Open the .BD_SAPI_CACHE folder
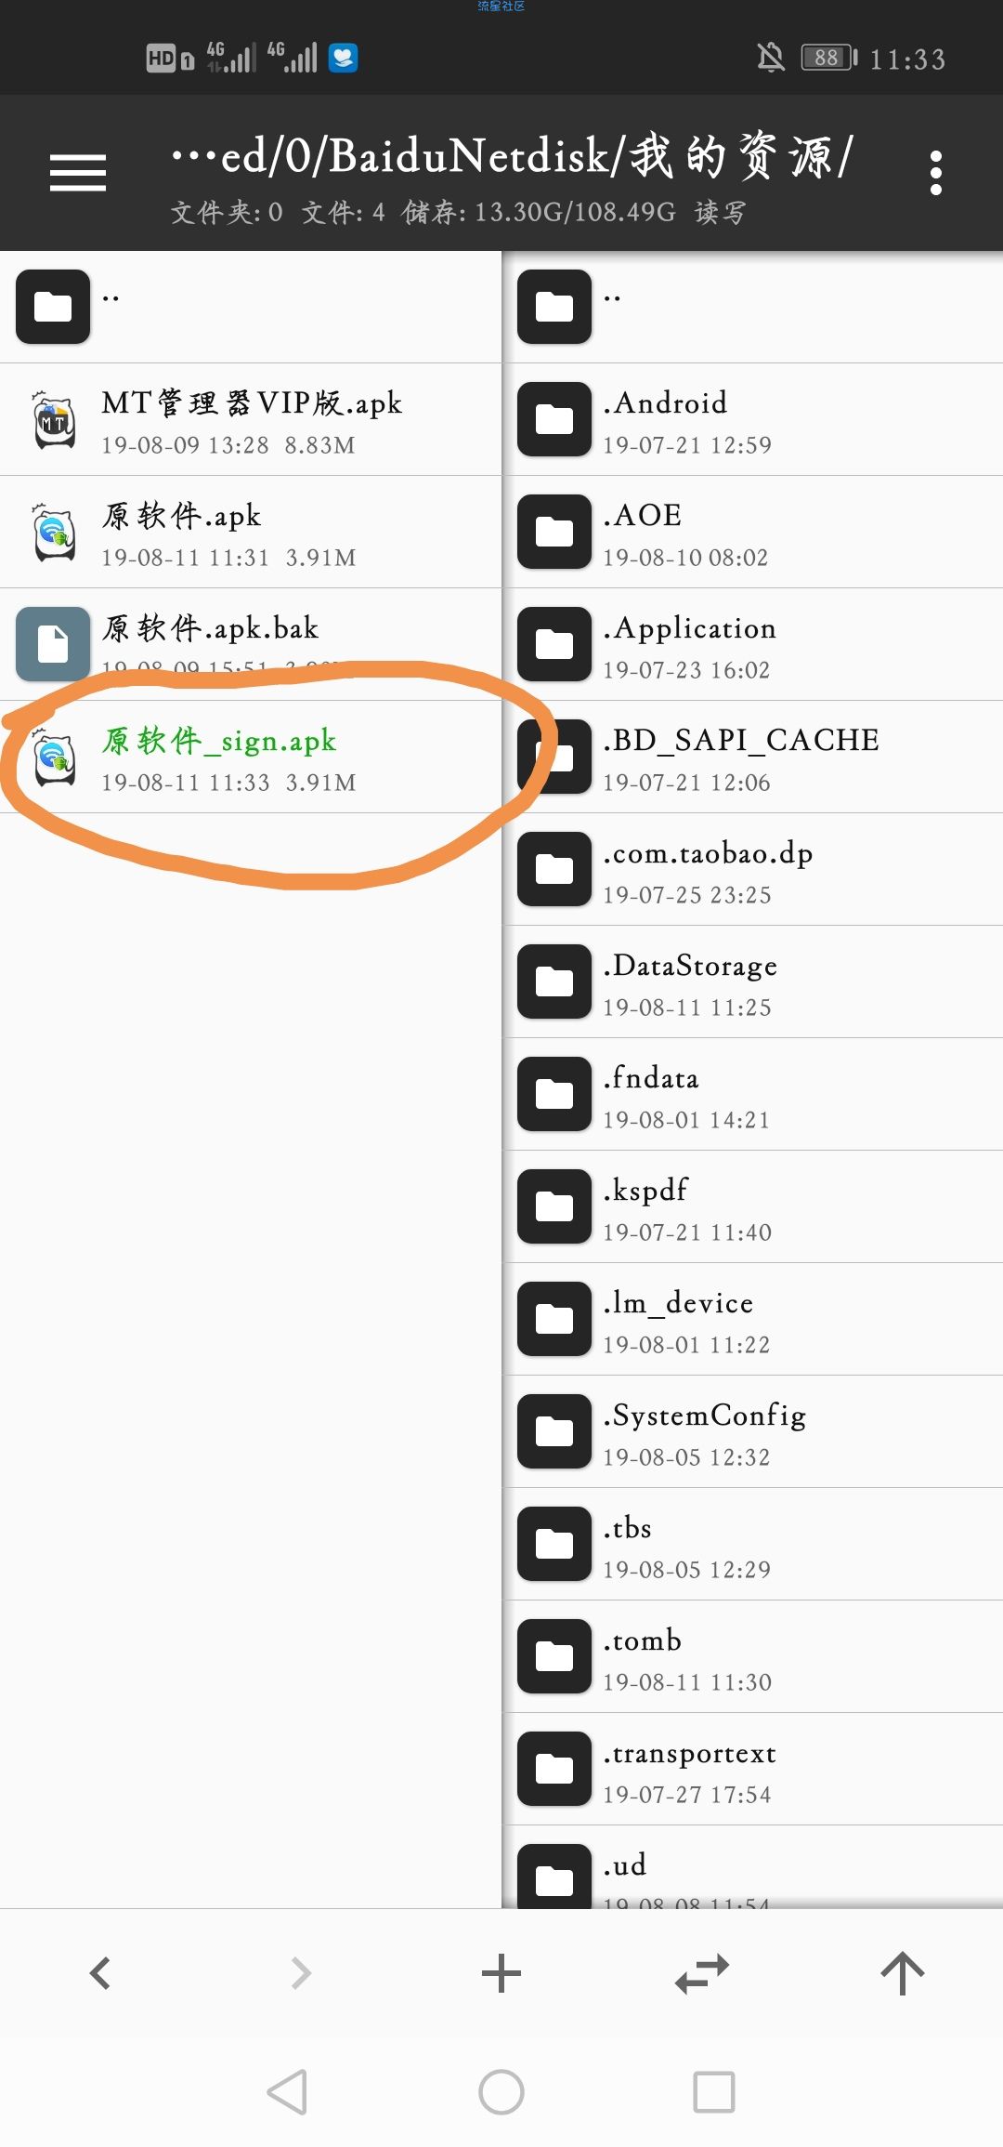The width and height of the screenshot is (1003, 2147). point(753,757)
